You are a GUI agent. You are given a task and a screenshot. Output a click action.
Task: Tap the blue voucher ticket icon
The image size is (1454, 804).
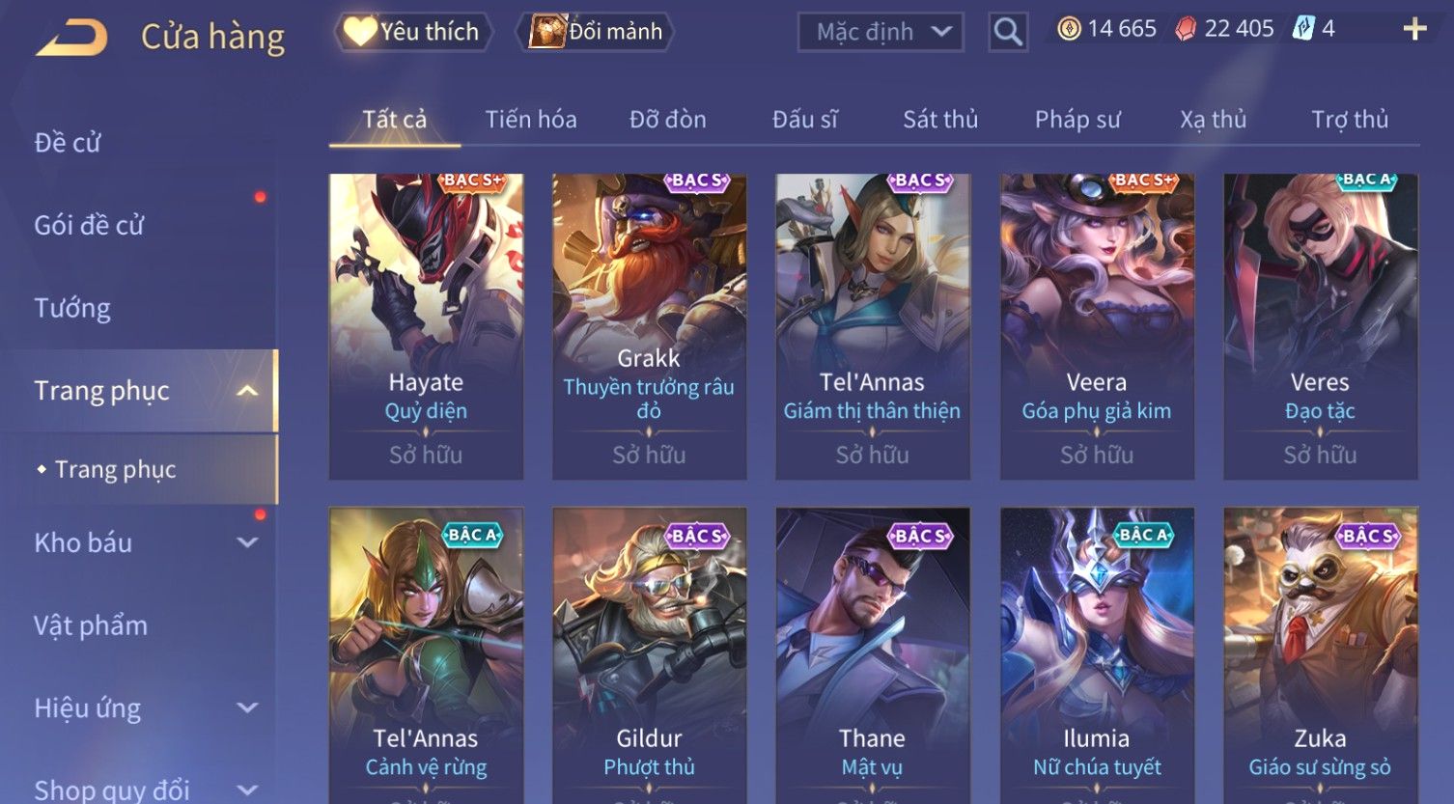1303,29
